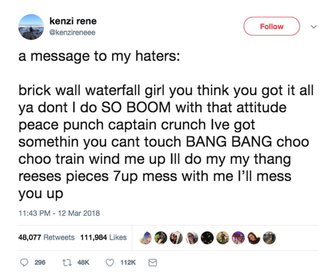Click the 112K like count
This screenshot has height=280, width=335.
point(128,263)
